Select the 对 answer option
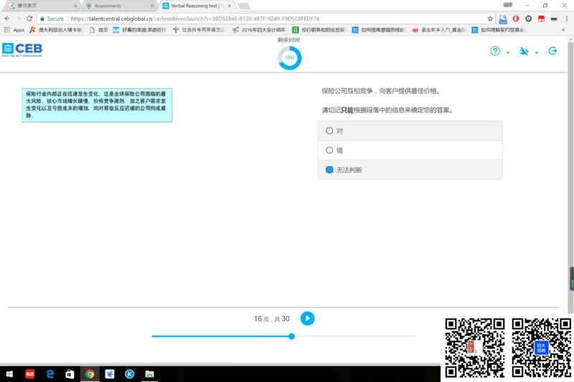Viewport: 574px width, 382px height. click(x=410, y=131)
